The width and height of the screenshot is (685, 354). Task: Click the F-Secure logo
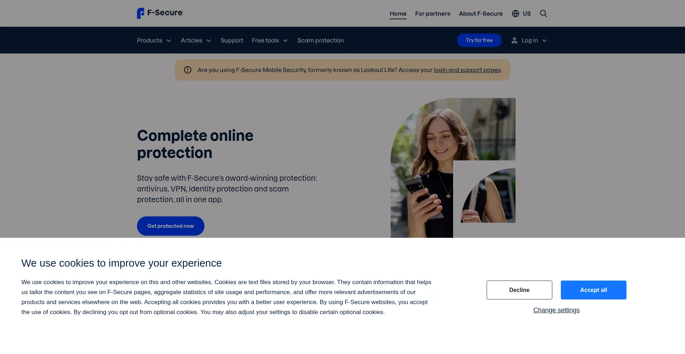pos(160,13)
